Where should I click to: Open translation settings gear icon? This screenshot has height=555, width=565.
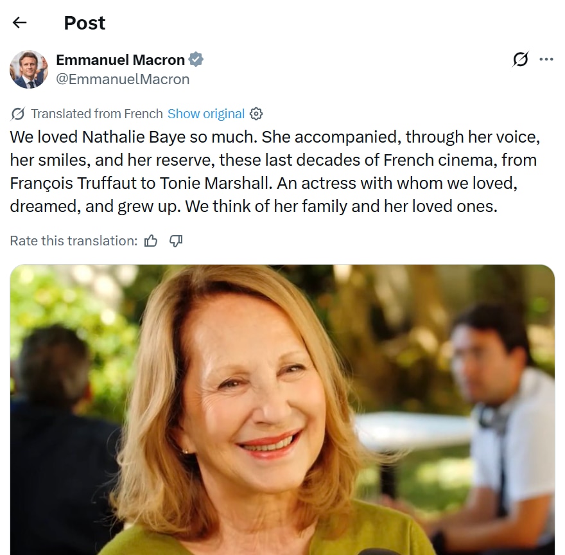[x=256, y=114]
